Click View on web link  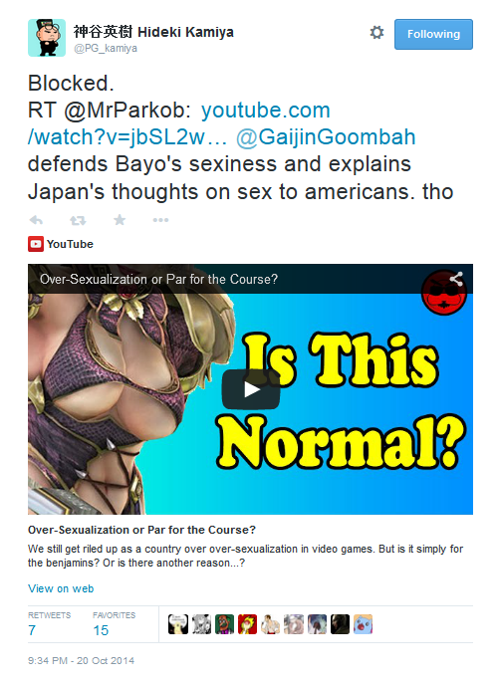coord(61,588)
